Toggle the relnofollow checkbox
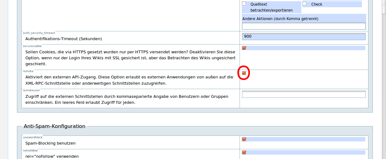 pyautogui.click(x=244, y=152)
